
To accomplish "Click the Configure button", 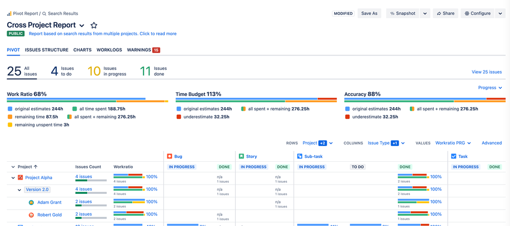I will coord(477,13).
